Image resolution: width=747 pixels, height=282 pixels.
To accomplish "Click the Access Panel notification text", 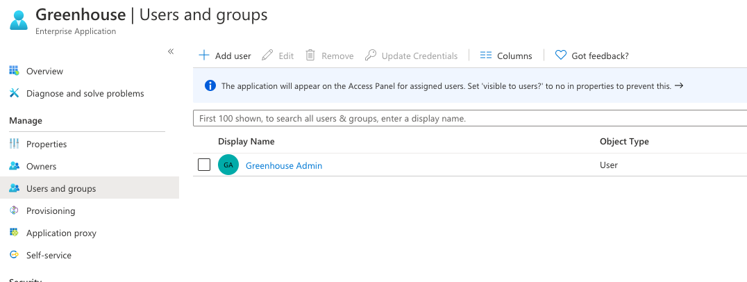I will tap(446, 86).
